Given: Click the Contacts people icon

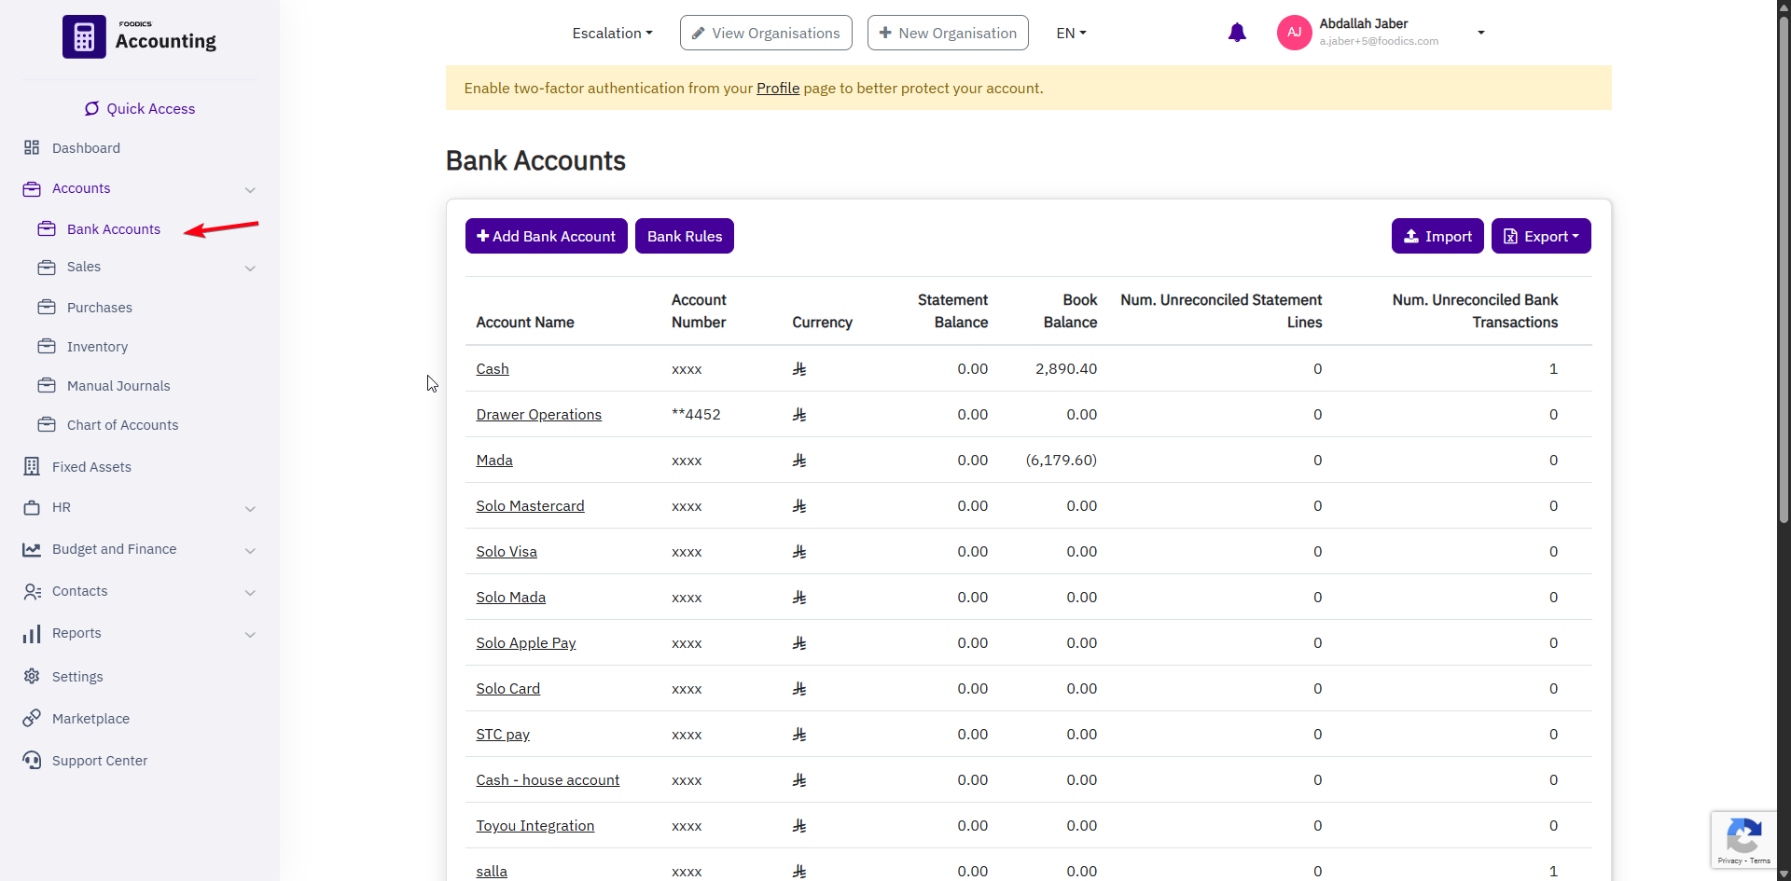Looking at the screenshot, I should pyautogui.click(x=32, y=591).
